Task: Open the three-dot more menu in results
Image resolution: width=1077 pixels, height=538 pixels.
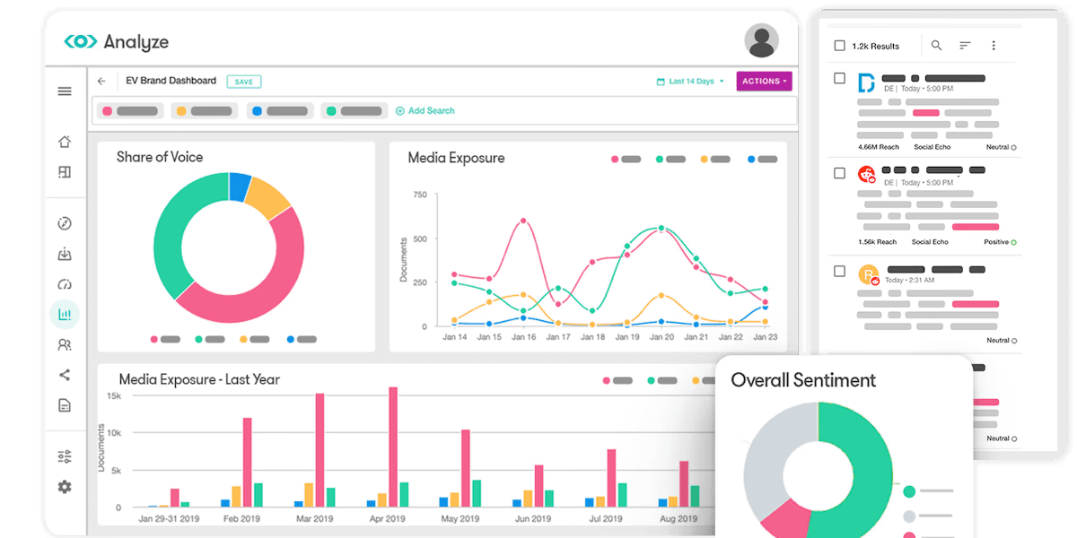Action: 994,45
